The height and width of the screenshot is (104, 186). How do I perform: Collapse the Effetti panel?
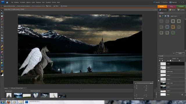[x=159, y=13]
